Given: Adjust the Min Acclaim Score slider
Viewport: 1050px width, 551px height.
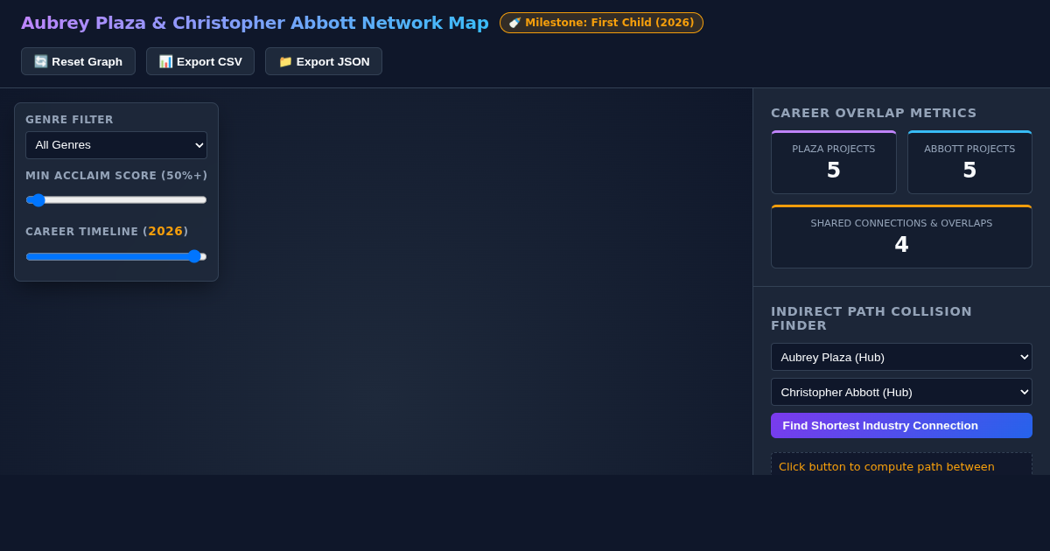Looking at the screenshot, I should point(116,199).
